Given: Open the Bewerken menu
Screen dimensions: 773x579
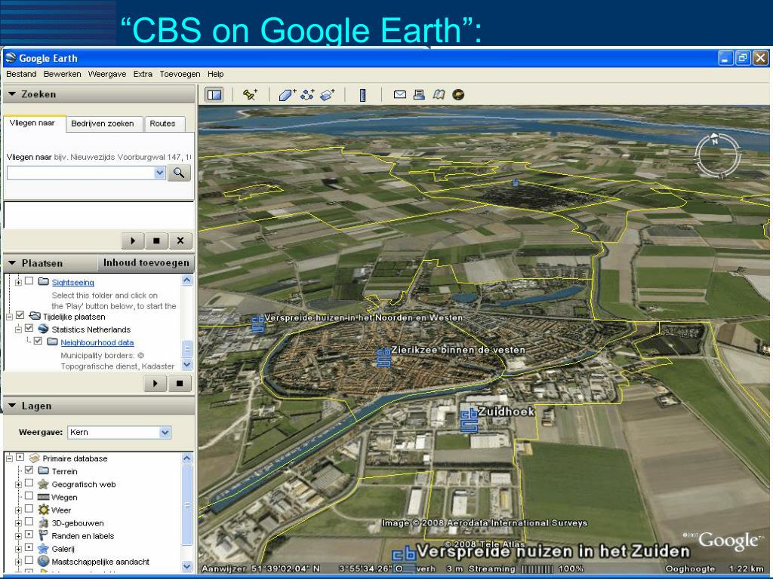Looking at the screenshot, I should click(x=62, y=74).
